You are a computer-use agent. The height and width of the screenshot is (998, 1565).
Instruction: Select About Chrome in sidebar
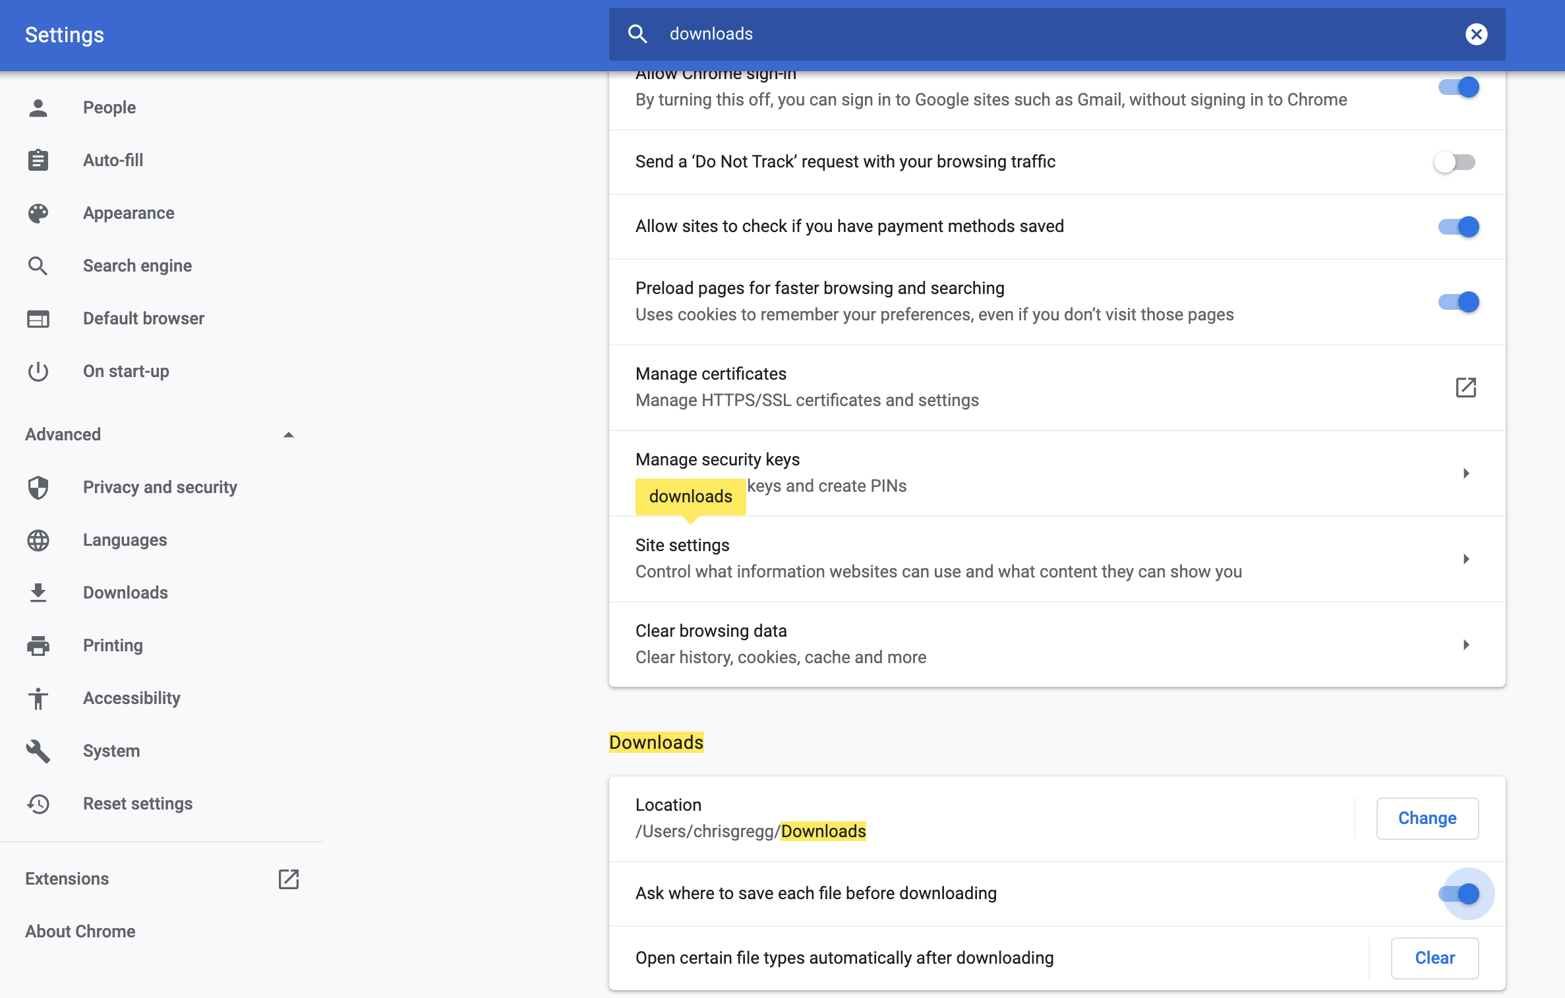pyautogui.click(x=80, y=931)
